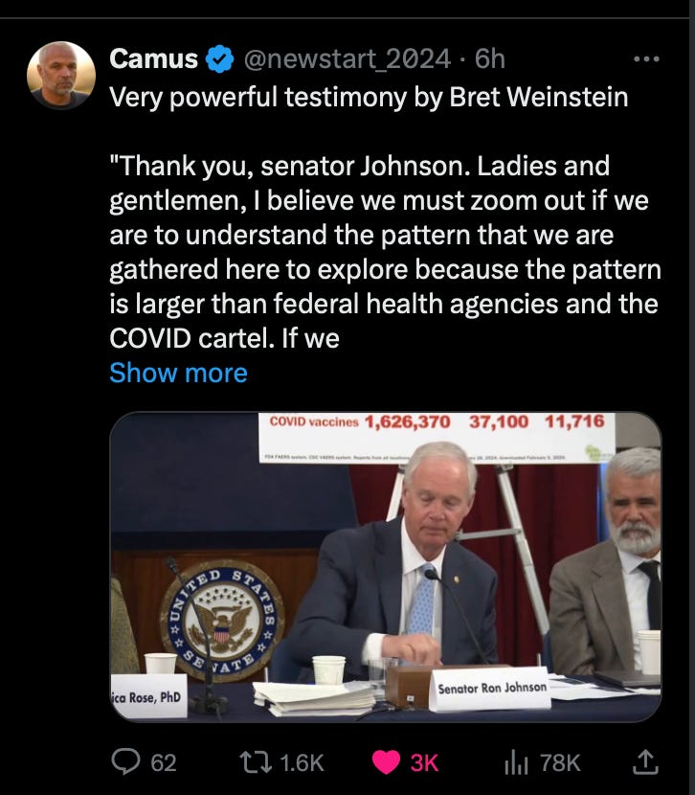Open the 6h timestamp permalink
Screen dimensions: 695x795
490,58
